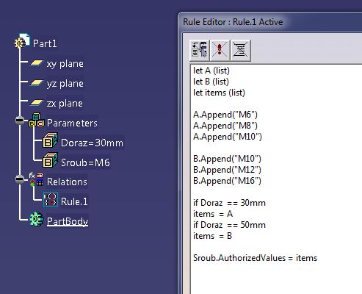Viewport: 362px width, 294px height.
Task: Select the Sroub=M6 tree label
Action: point(85,162)
